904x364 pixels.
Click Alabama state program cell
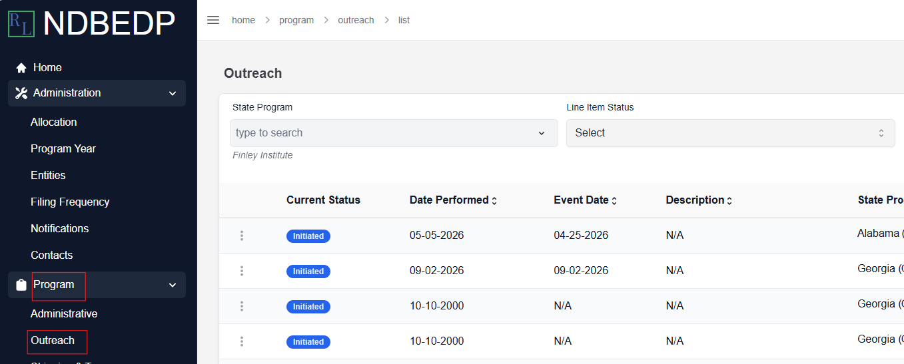coord(880,234)
